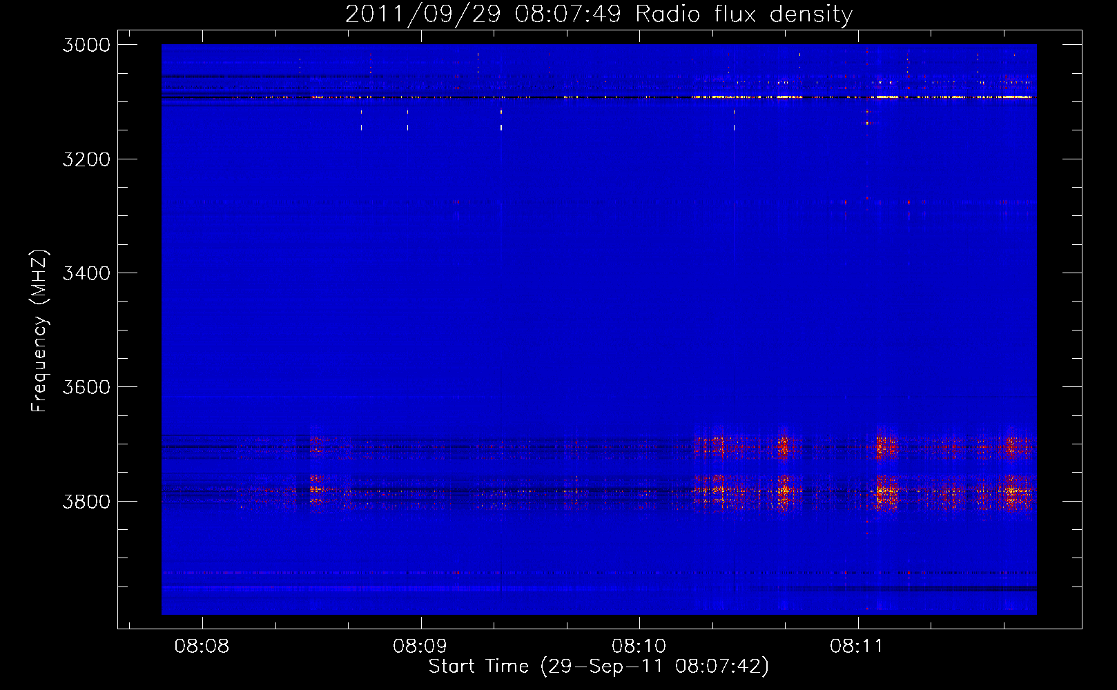Image resolution: width=1117 pixels, height=690 pixels.
Task: Click the 08:11 time tick label
Action: click(x=857, y=646)
